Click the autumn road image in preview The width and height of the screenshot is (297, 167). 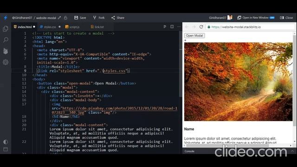(238, 82)
